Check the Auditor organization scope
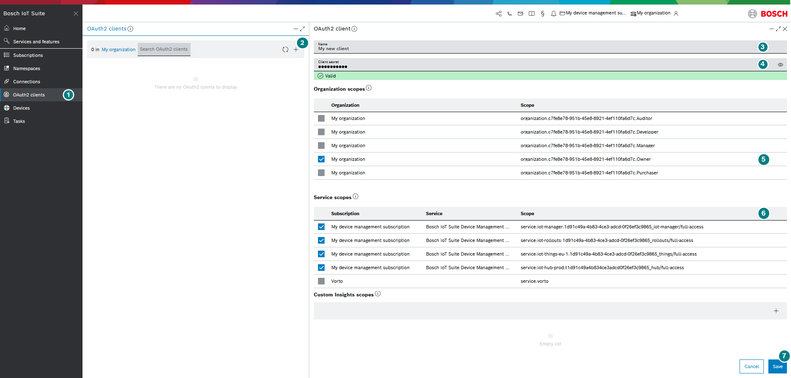Image resolution: width=791 pixels, height=378 pixels. [321, 118]
